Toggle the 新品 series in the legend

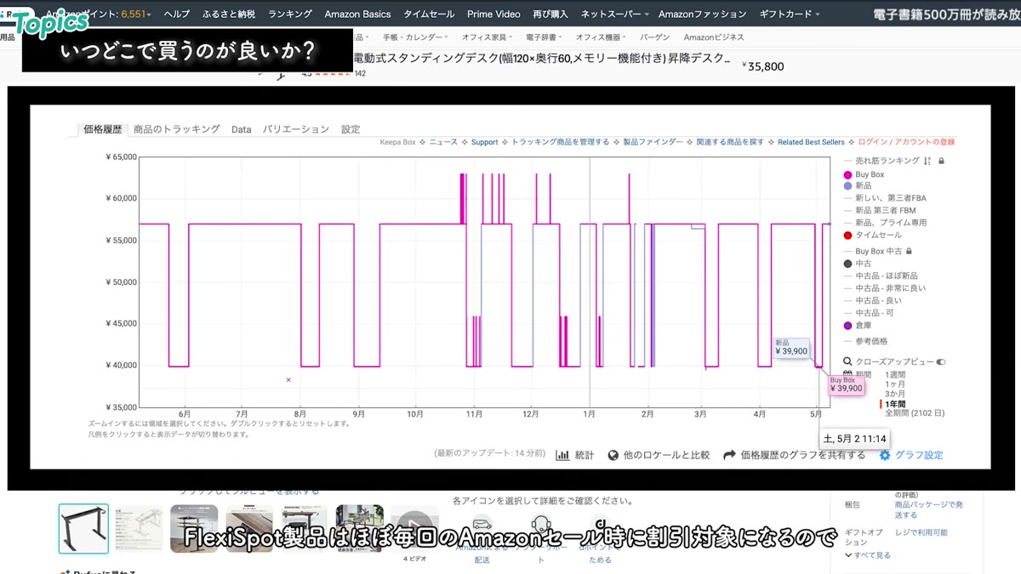(x=858, y=185)
